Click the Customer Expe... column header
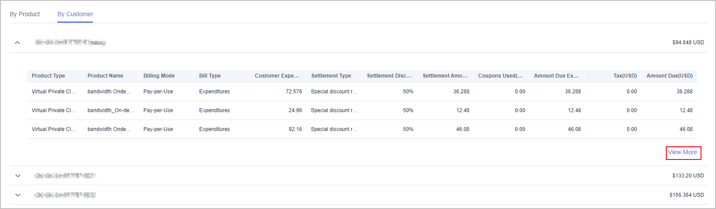This screenshot has width=716, height=209. tap(277, 76)
